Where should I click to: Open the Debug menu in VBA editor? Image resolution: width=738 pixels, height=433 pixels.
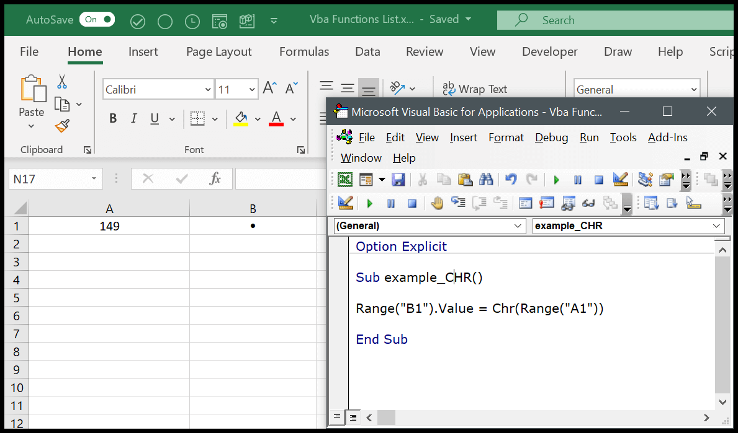point(551,137)
